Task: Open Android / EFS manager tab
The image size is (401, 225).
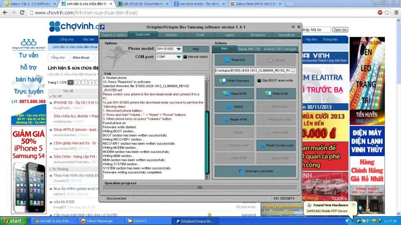Action: point(280,49)
